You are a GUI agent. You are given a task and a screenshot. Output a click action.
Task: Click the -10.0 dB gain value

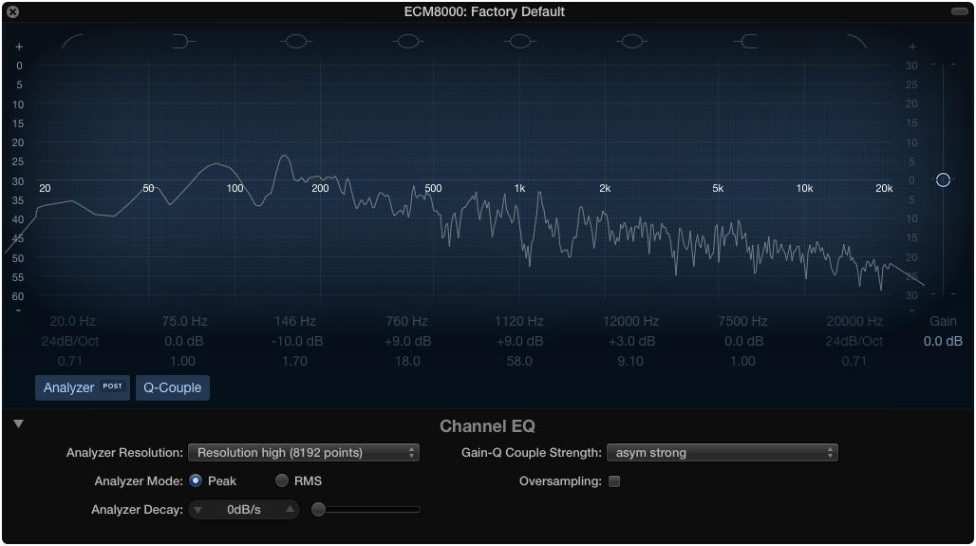[x=297, y=341]
